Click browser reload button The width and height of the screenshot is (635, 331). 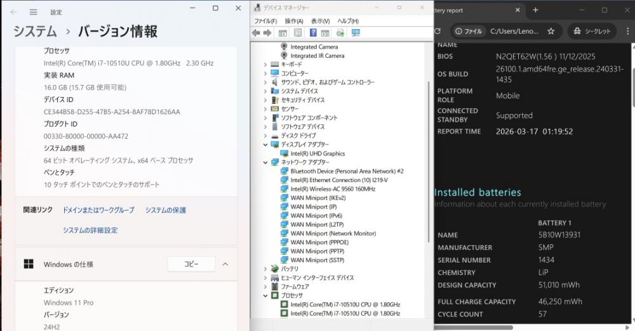click(438, 30)
